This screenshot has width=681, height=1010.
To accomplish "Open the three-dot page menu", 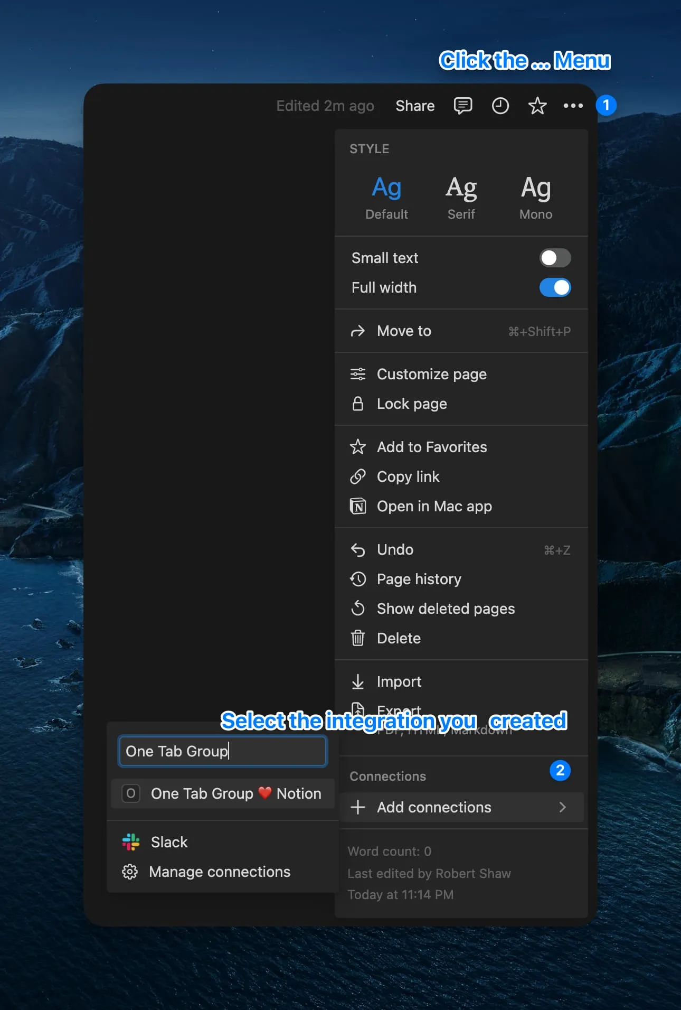I will pyautogui.click(x=573, y=106).
